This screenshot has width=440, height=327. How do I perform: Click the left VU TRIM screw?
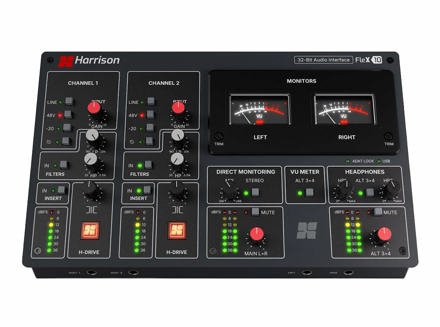[x=219, y=136]
